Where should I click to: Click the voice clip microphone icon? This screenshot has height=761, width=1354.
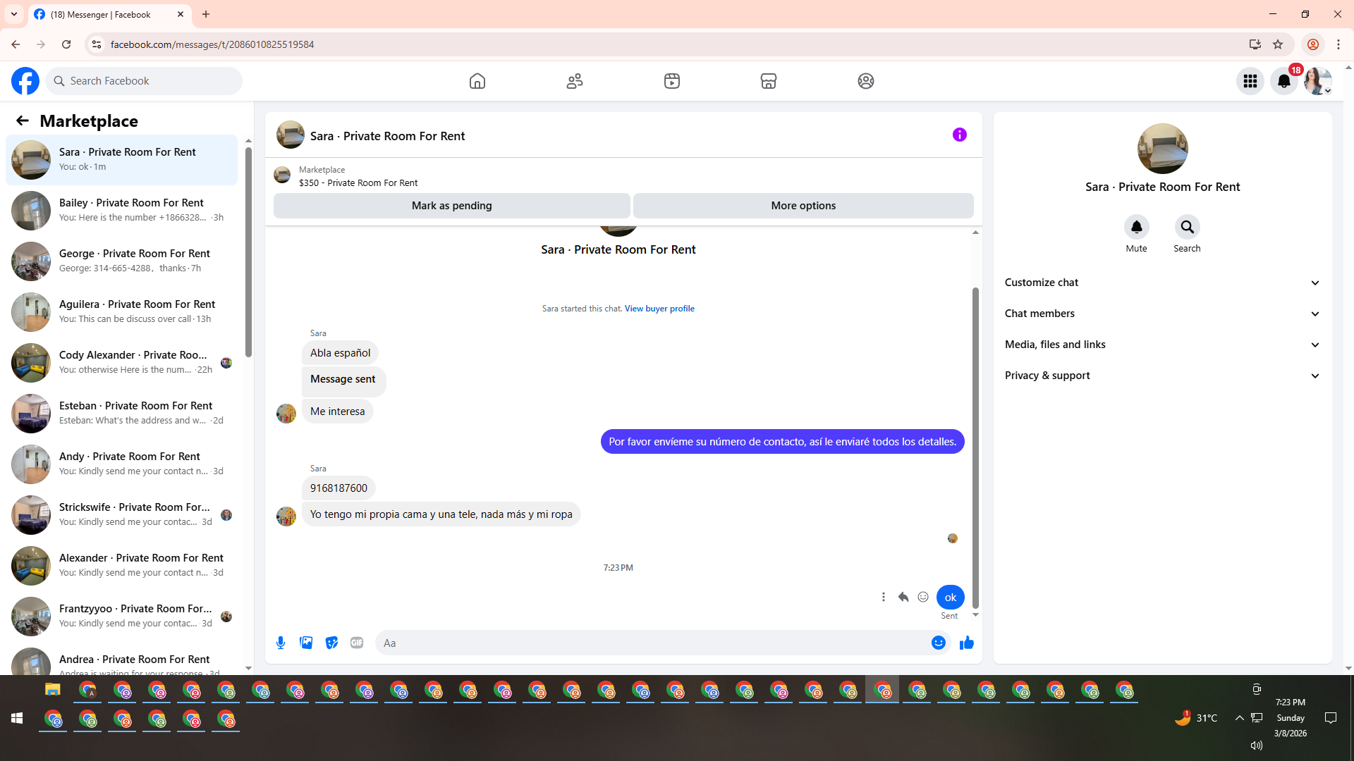tap(281, 643)
